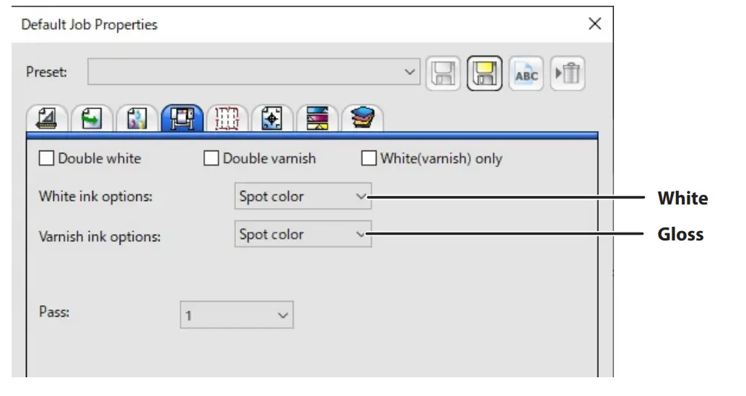This screenshot has width=746, height=396.
Task: Click the yellow save preset floppy icon
Action: [x=484, y=73]
